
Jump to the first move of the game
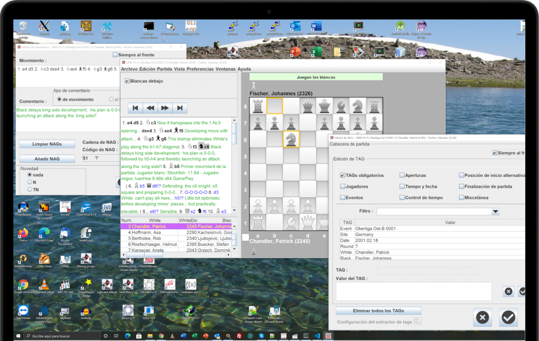(135, 108)
